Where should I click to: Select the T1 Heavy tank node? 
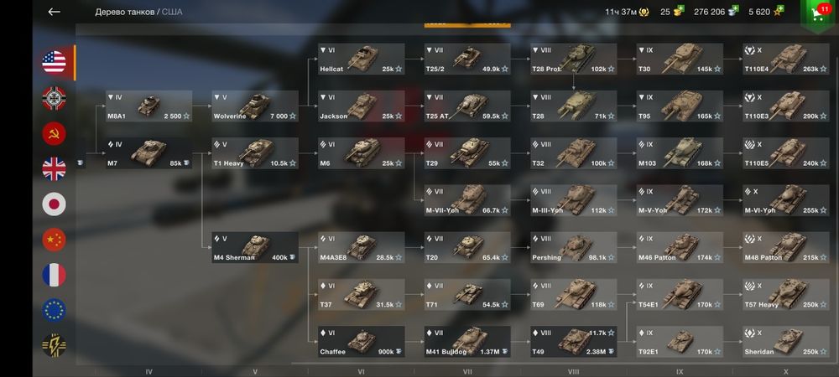(255, 153)
